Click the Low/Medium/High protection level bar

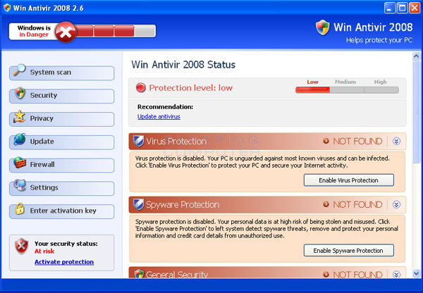coord(347,89)
